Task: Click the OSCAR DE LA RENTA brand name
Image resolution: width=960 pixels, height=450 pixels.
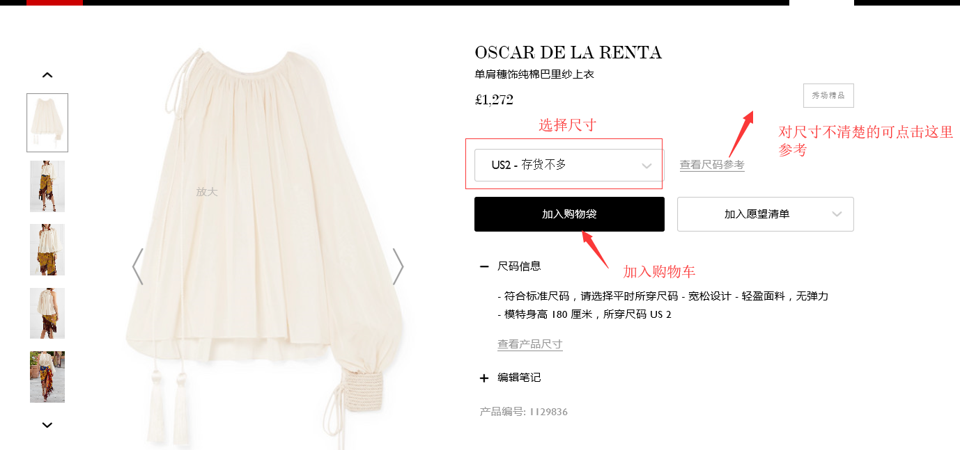Action: coord(568,53)
